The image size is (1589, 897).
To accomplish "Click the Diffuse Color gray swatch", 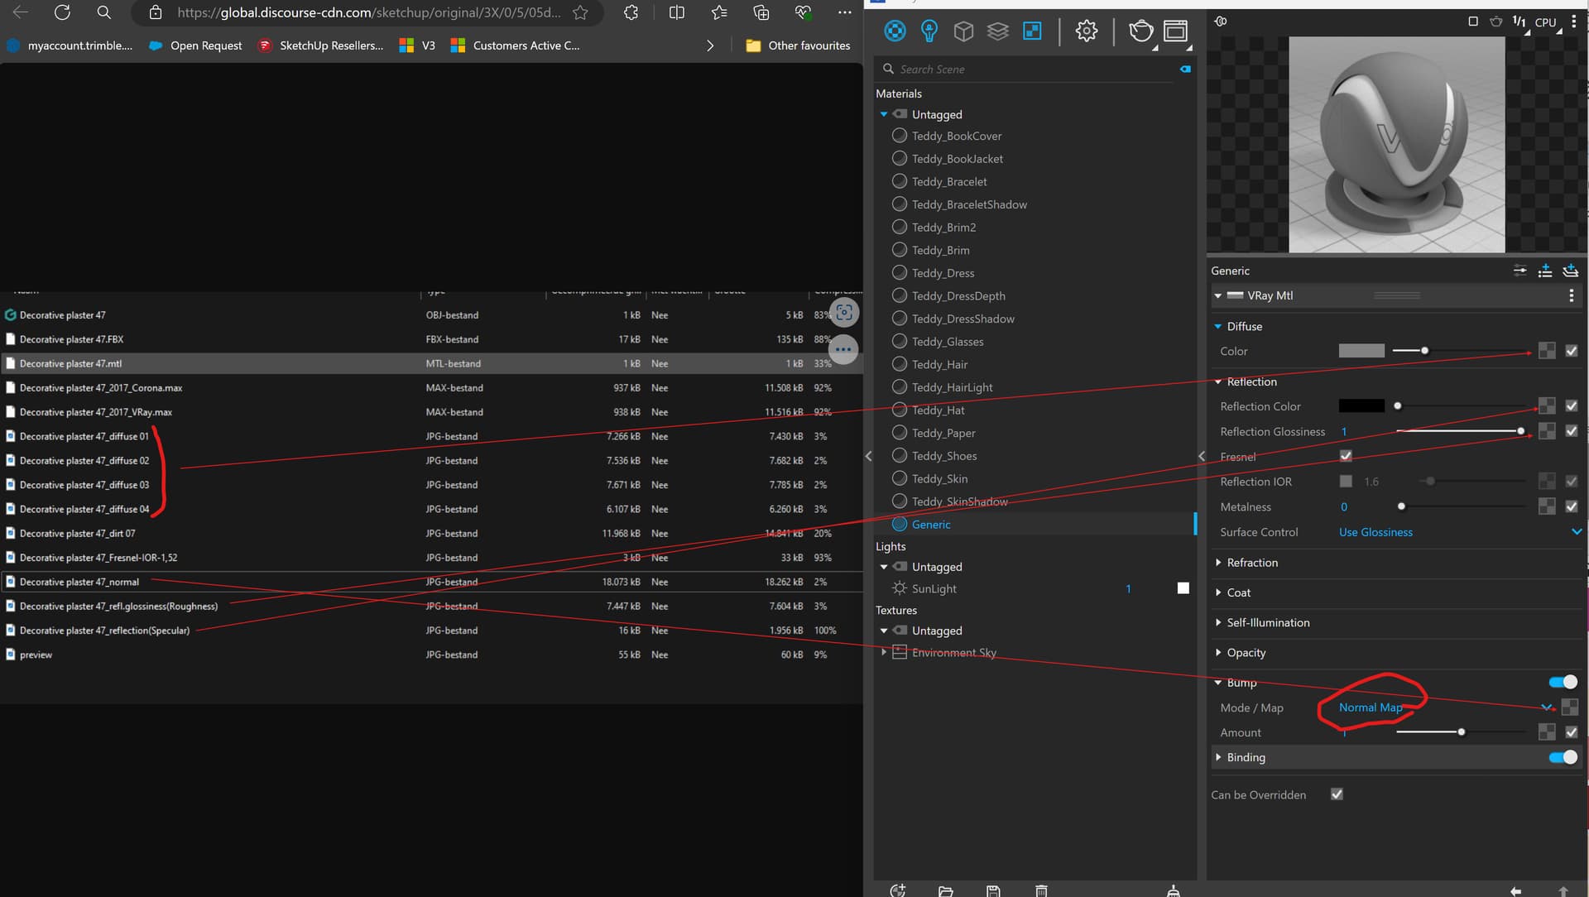I will coord(1361,351).
